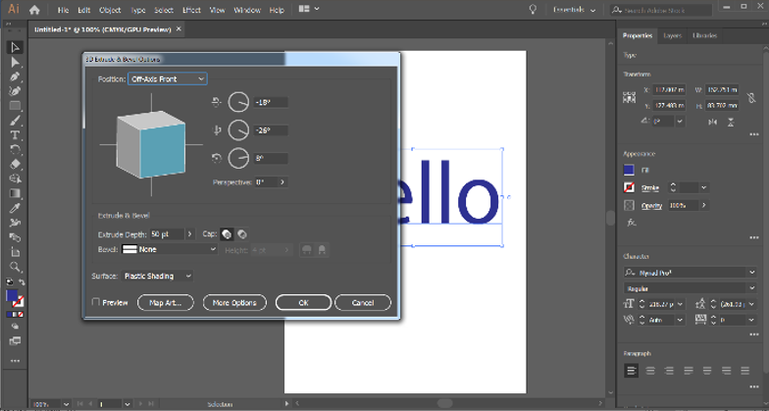Screen dimensions: 769x411
Task: Select the Eraser tool
Action: point(15,165)
